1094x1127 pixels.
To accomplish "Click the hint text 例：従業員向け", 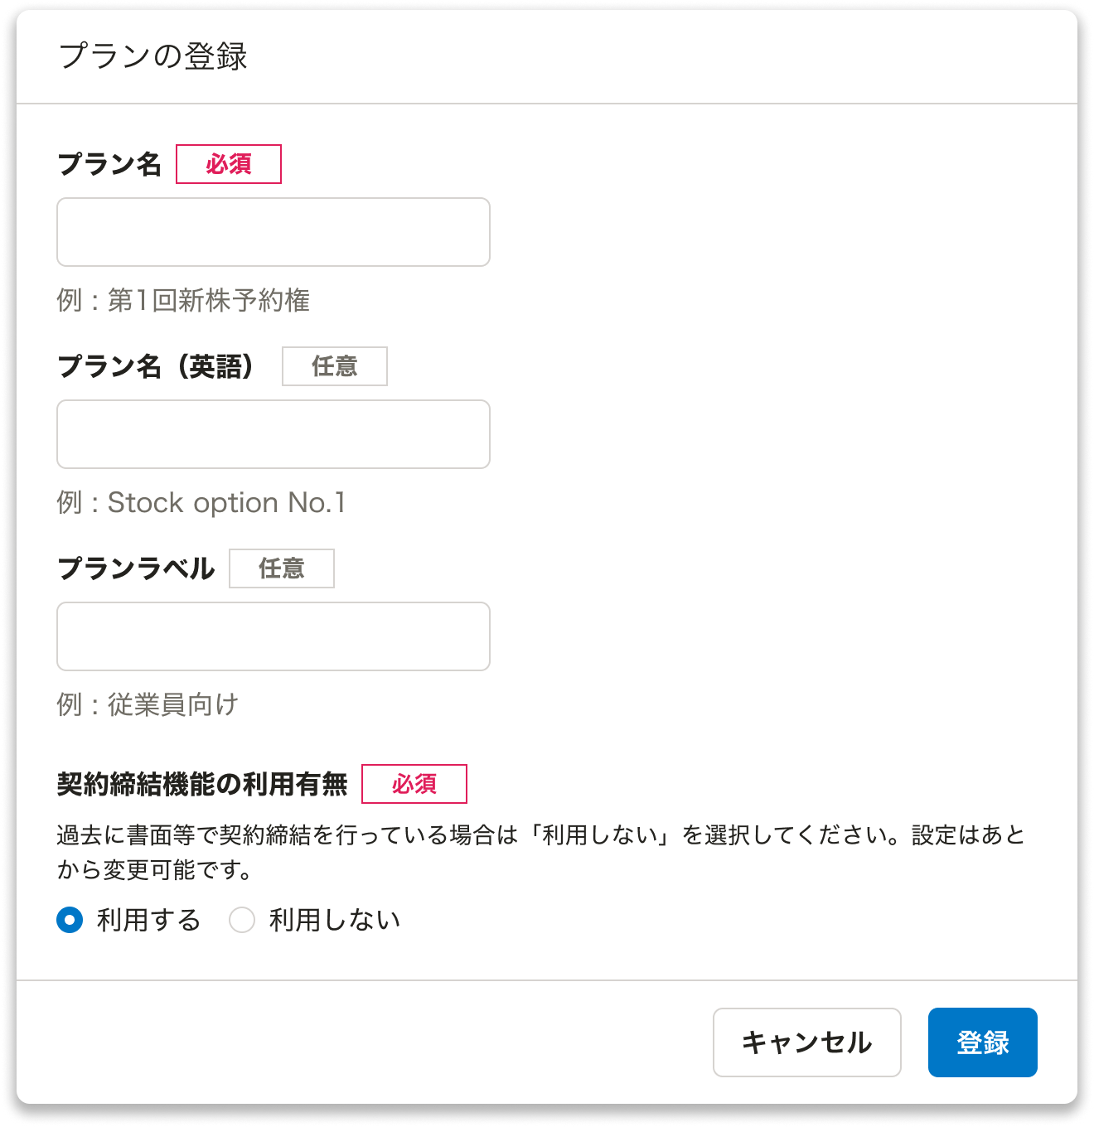I will coord(148,704).
